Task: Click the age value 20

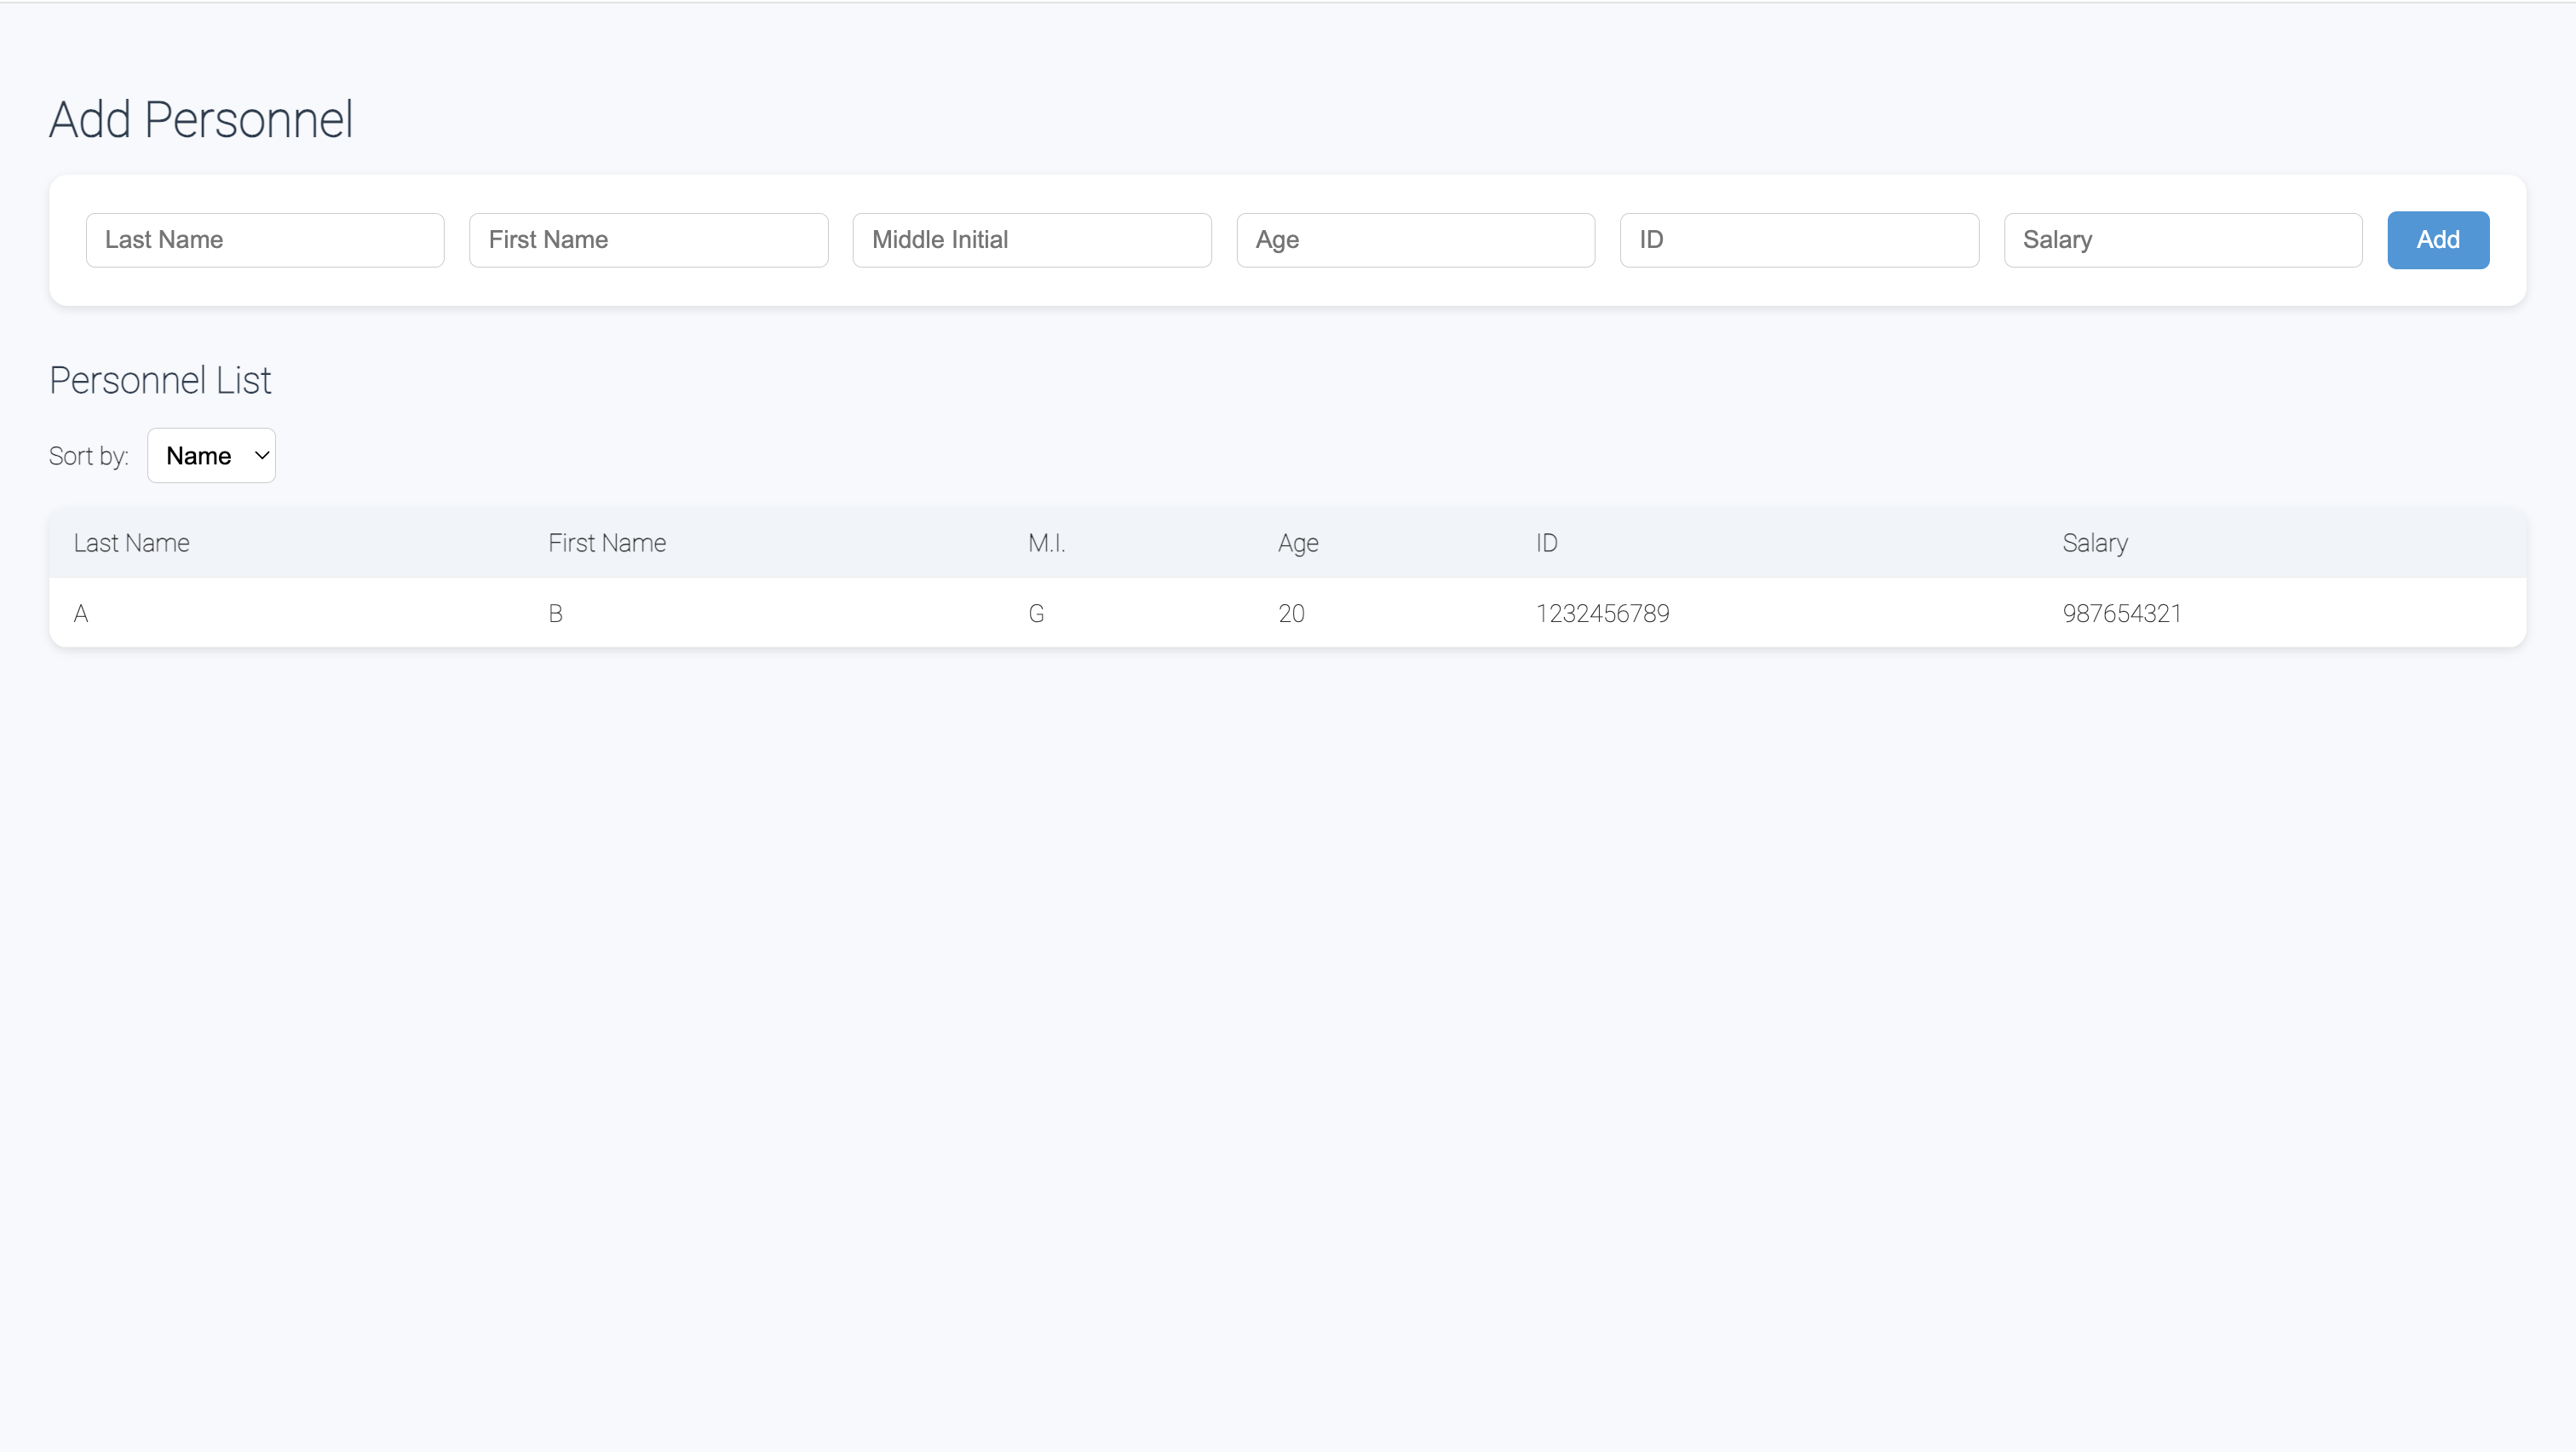Action: pyautogui.click(x=1291, y=613)
